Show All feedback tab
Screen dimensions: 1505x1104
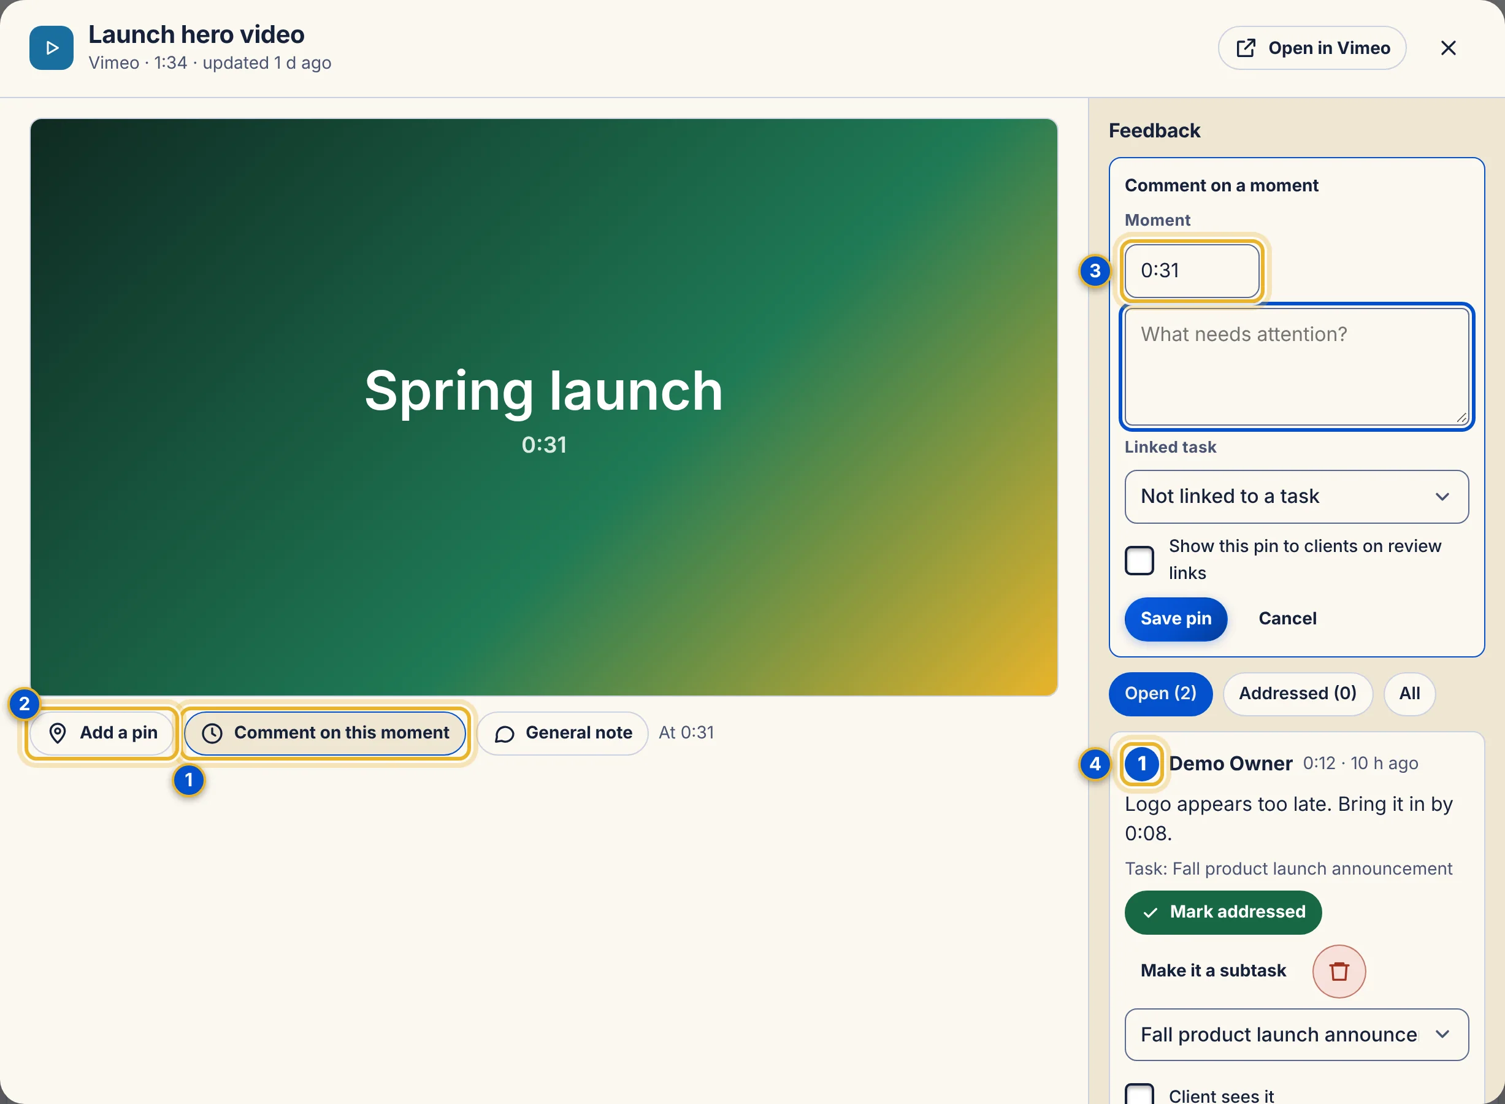click(x=1409, y=694)
